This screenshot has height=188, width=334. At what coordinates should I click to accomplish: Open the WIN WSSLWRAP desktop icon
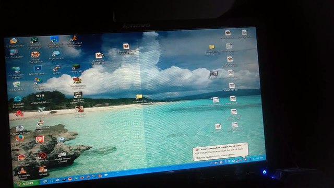point(40,99)
